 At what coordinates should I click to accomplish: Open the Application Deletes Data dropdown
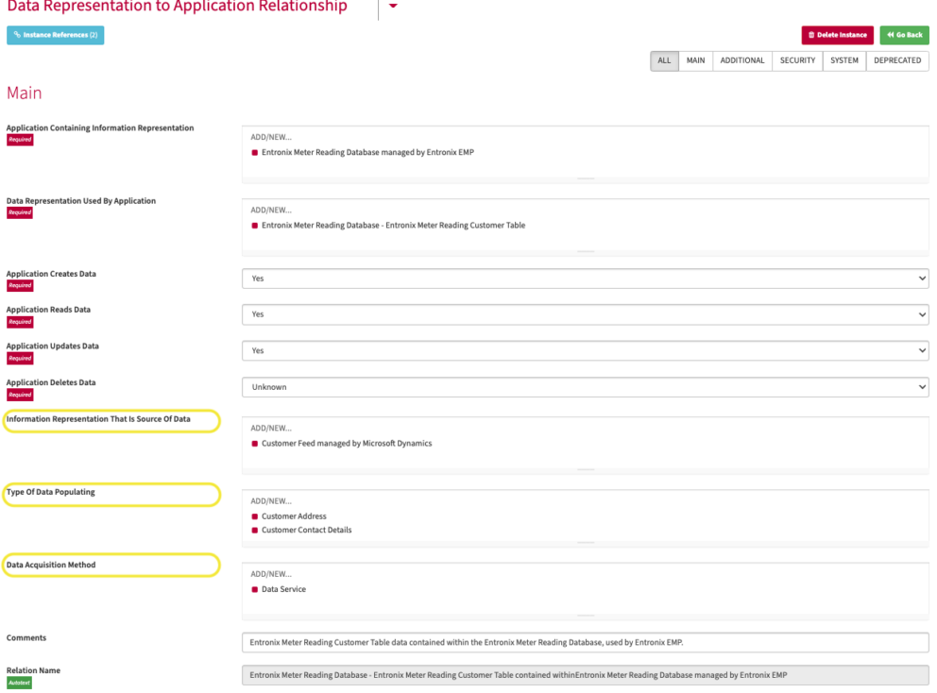pos(585,387)
